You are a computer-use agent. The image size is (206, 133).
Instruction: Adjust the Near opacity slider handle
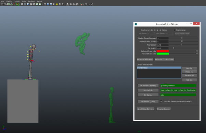(181, 45)
